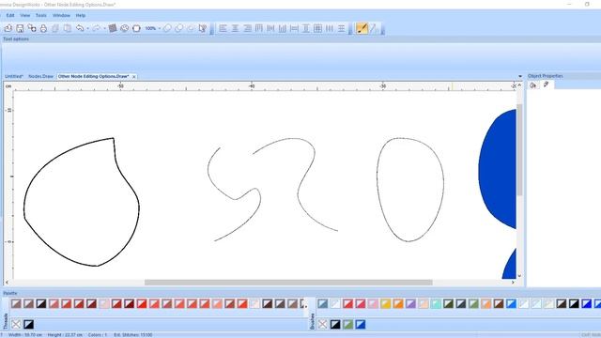Close the Other Node Editing Options tab
This screenshot has height=338, width=601.
click(x=133, y=77)
